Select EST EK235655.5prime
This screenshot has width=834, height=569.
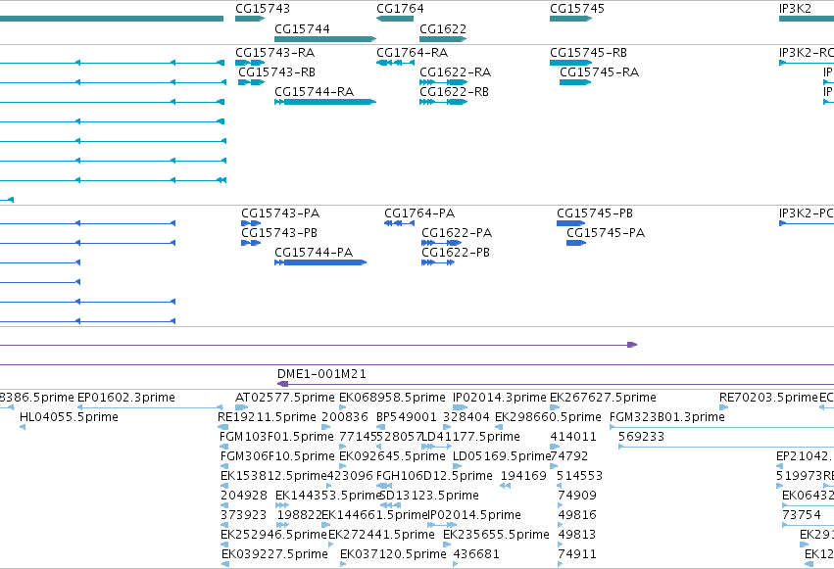(x=496, y=535)
